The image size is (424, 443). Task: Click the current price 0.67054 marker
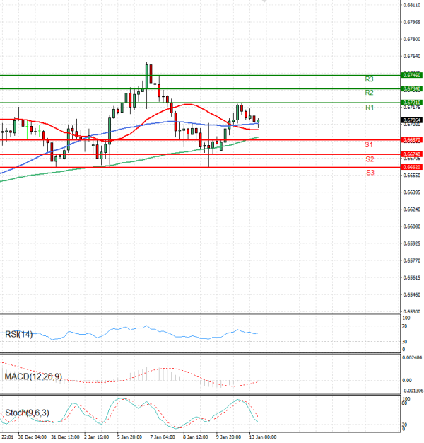411,120
